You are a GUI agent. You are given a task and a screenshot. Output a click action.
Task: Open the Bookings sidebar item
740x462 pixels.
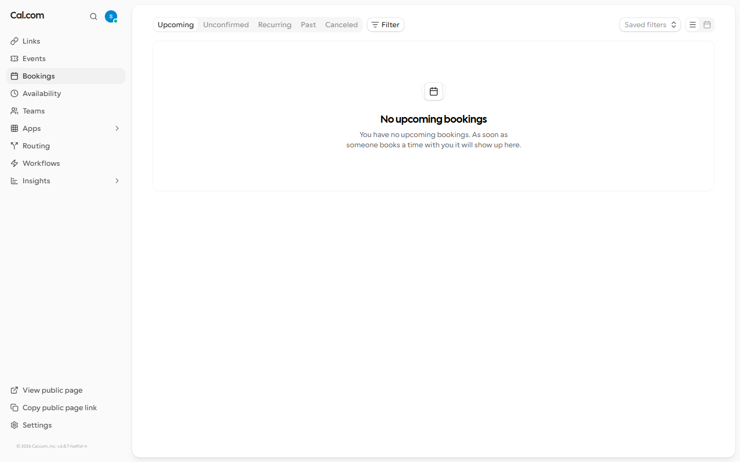coord(66,76)
